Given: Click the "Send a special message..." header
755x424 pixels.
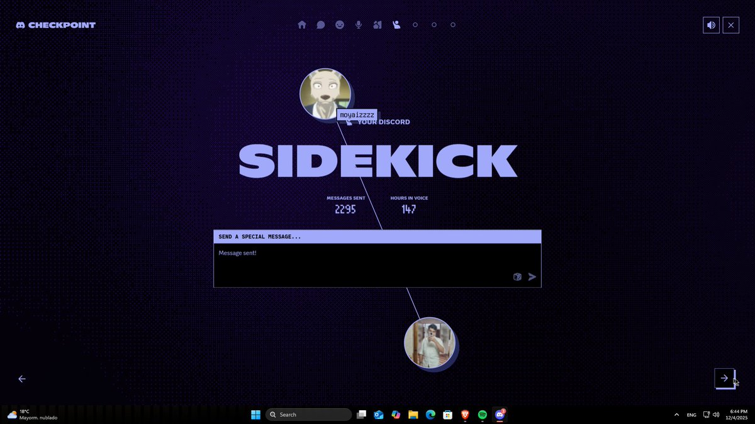Looking at the screenshot, I should (377, 237).
